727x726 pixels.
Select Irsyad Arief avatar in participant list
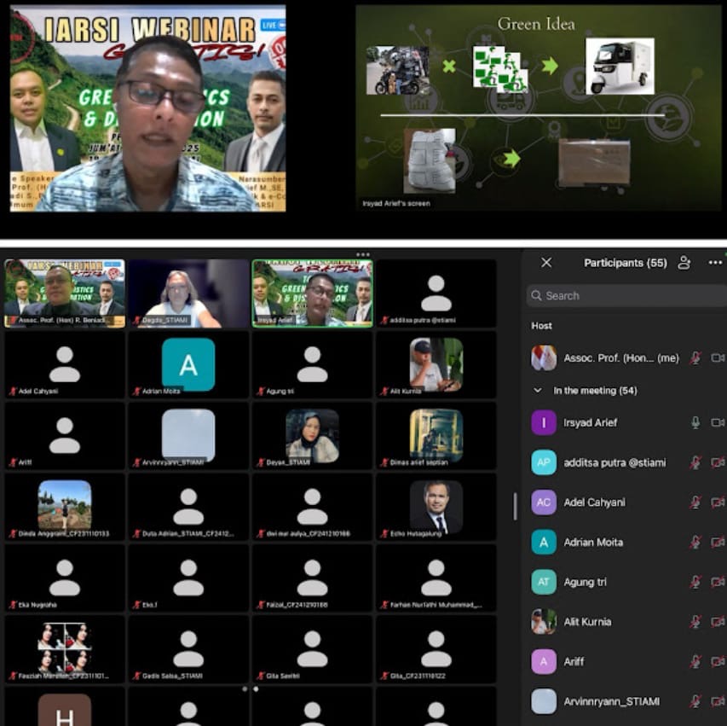click(544, 422)
